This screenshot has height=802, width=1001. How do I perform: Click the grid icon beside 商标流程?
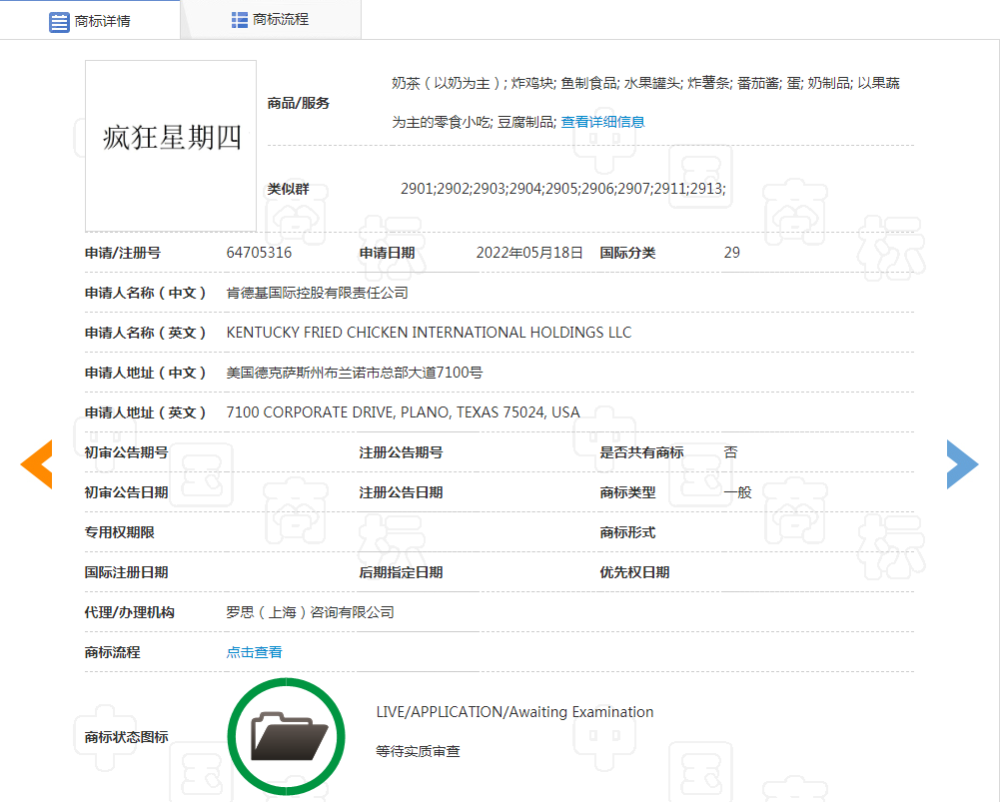tap(240, 20)
